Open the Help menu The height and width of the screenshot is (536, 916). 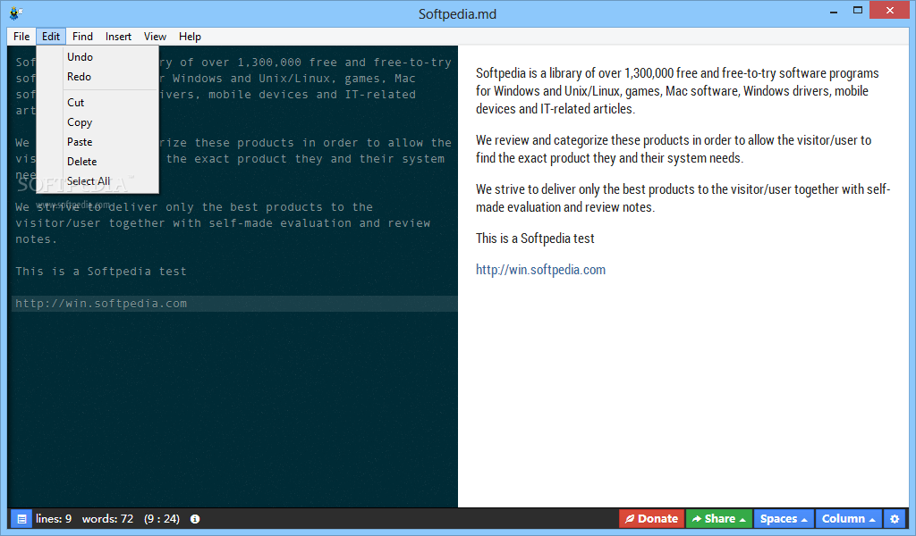point(190,36)
